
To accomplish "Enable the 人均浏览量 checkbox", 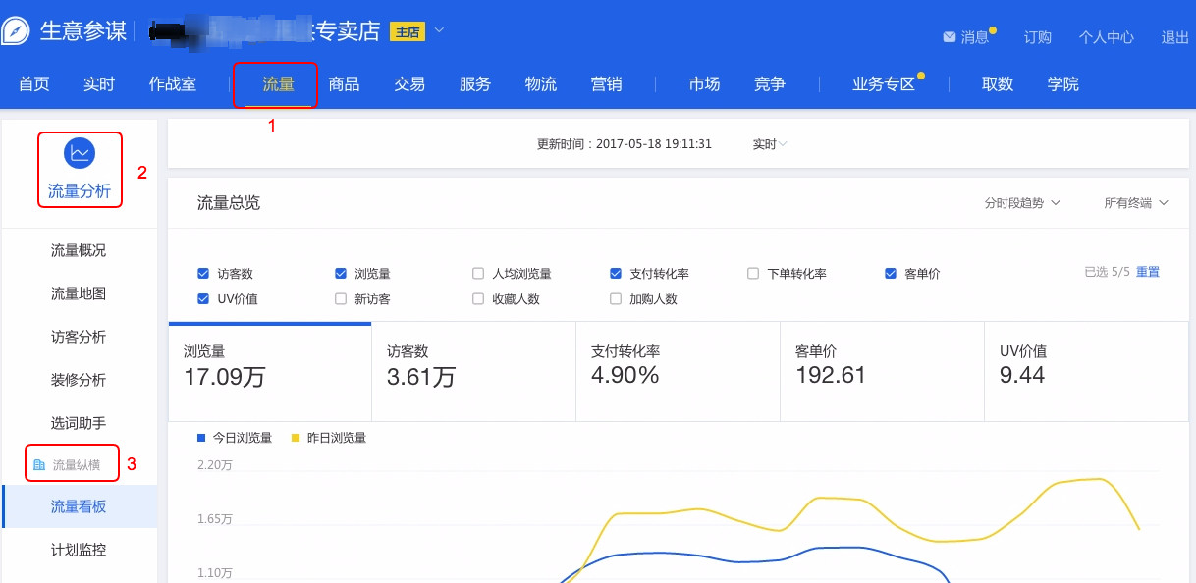I will 478,273.
